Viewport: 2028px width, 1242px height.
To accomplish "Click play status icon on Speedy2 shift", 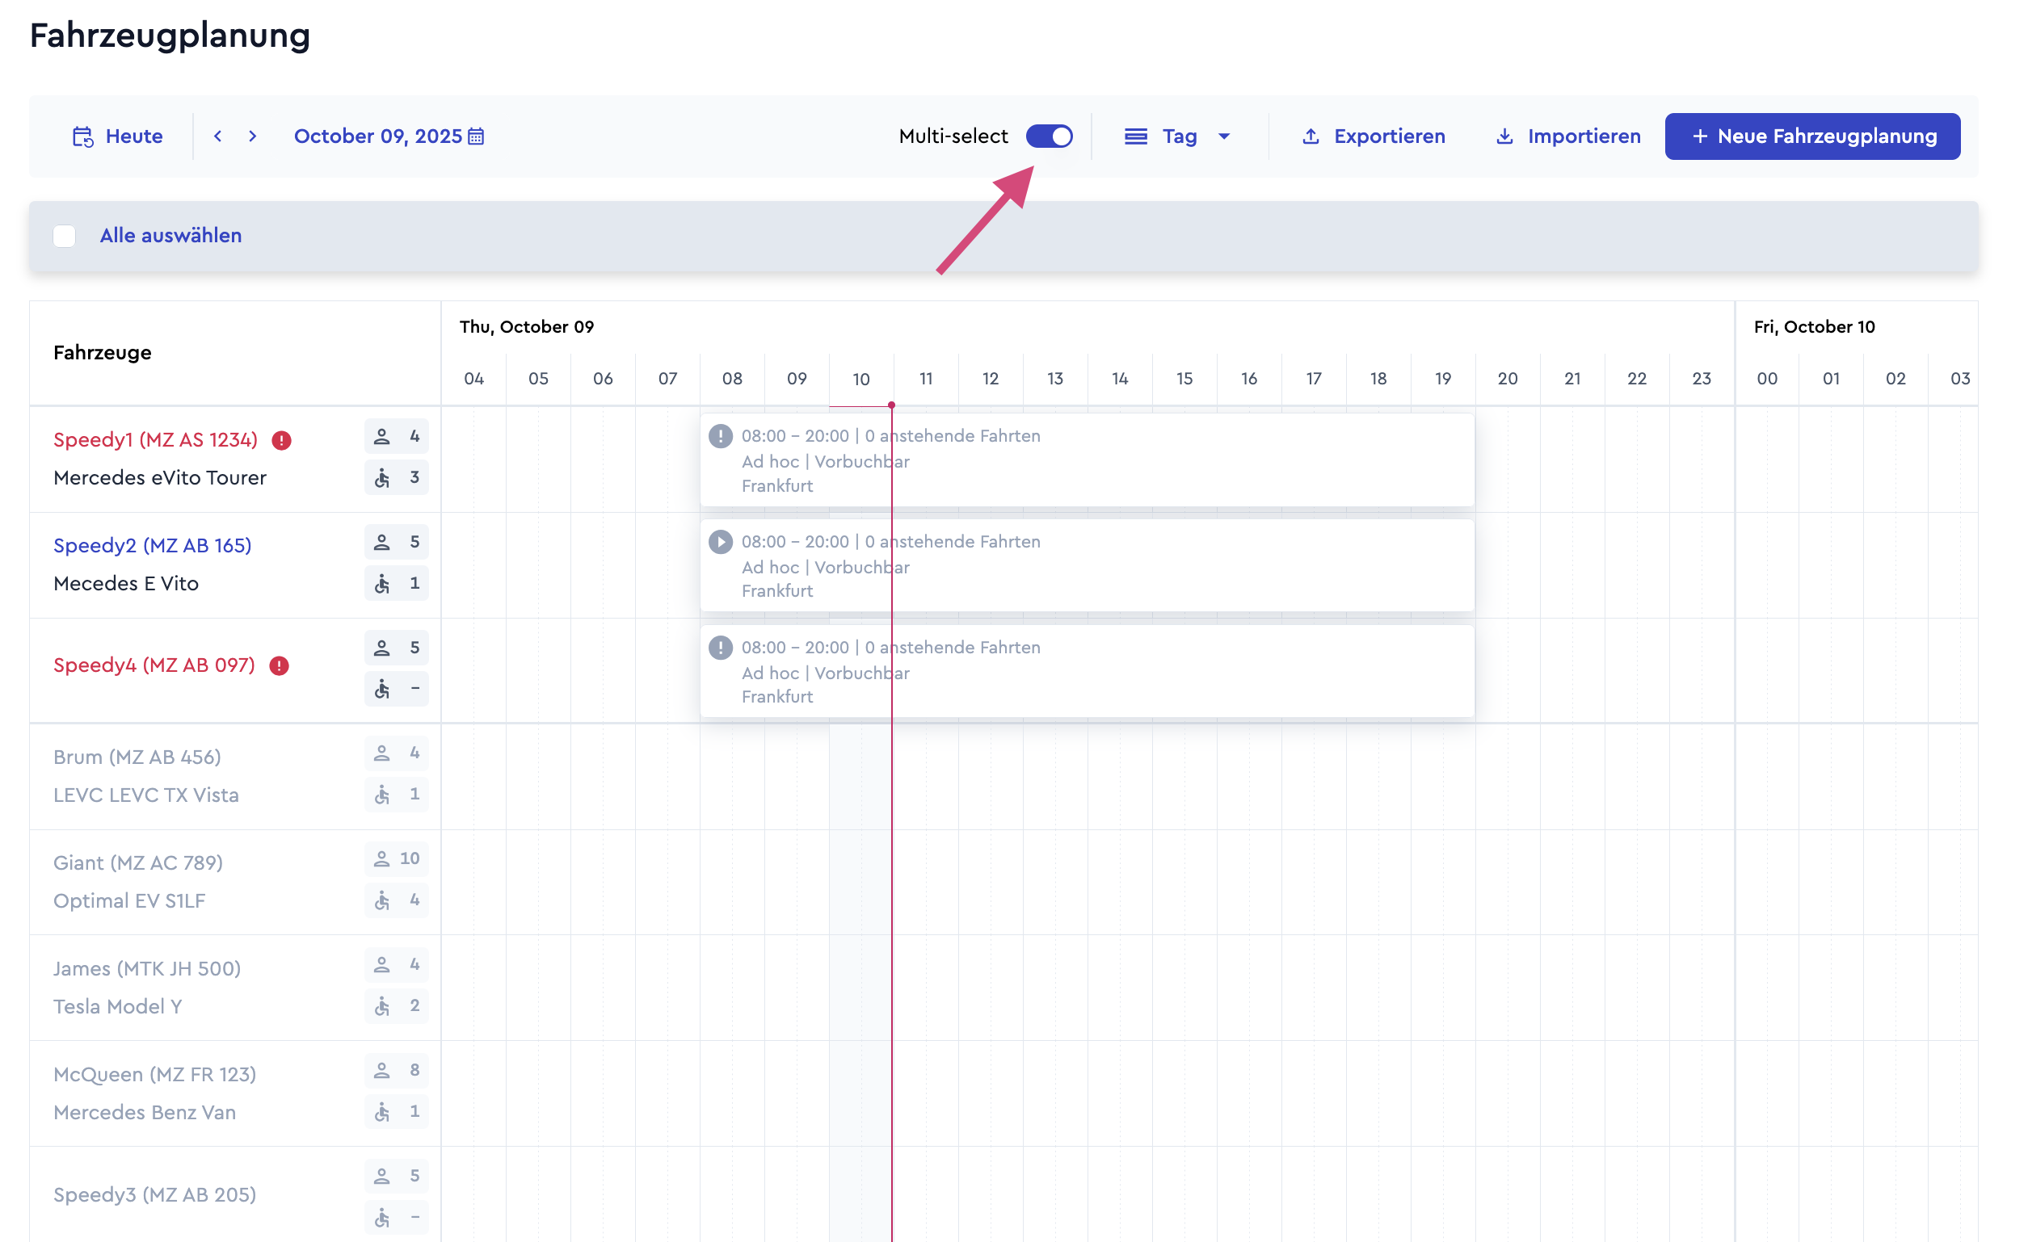I will point(721,542).
